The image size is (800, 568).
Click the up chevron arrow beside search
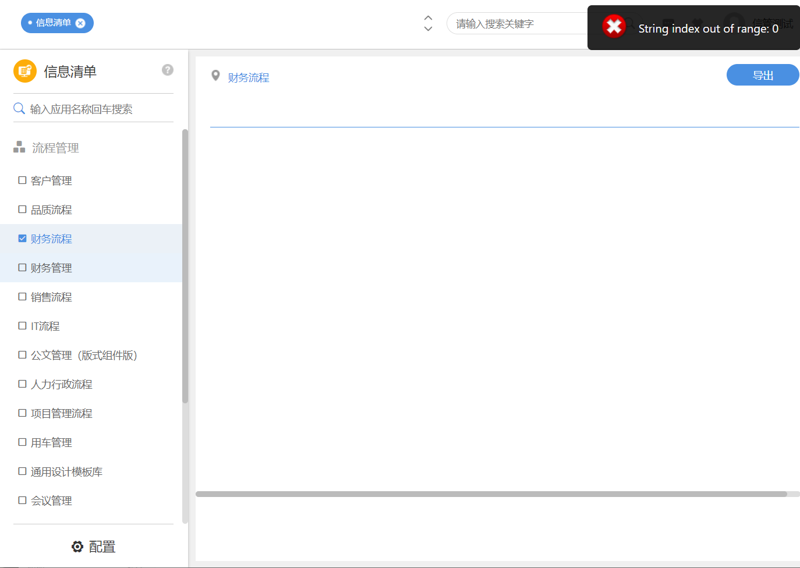pos(428,18)
